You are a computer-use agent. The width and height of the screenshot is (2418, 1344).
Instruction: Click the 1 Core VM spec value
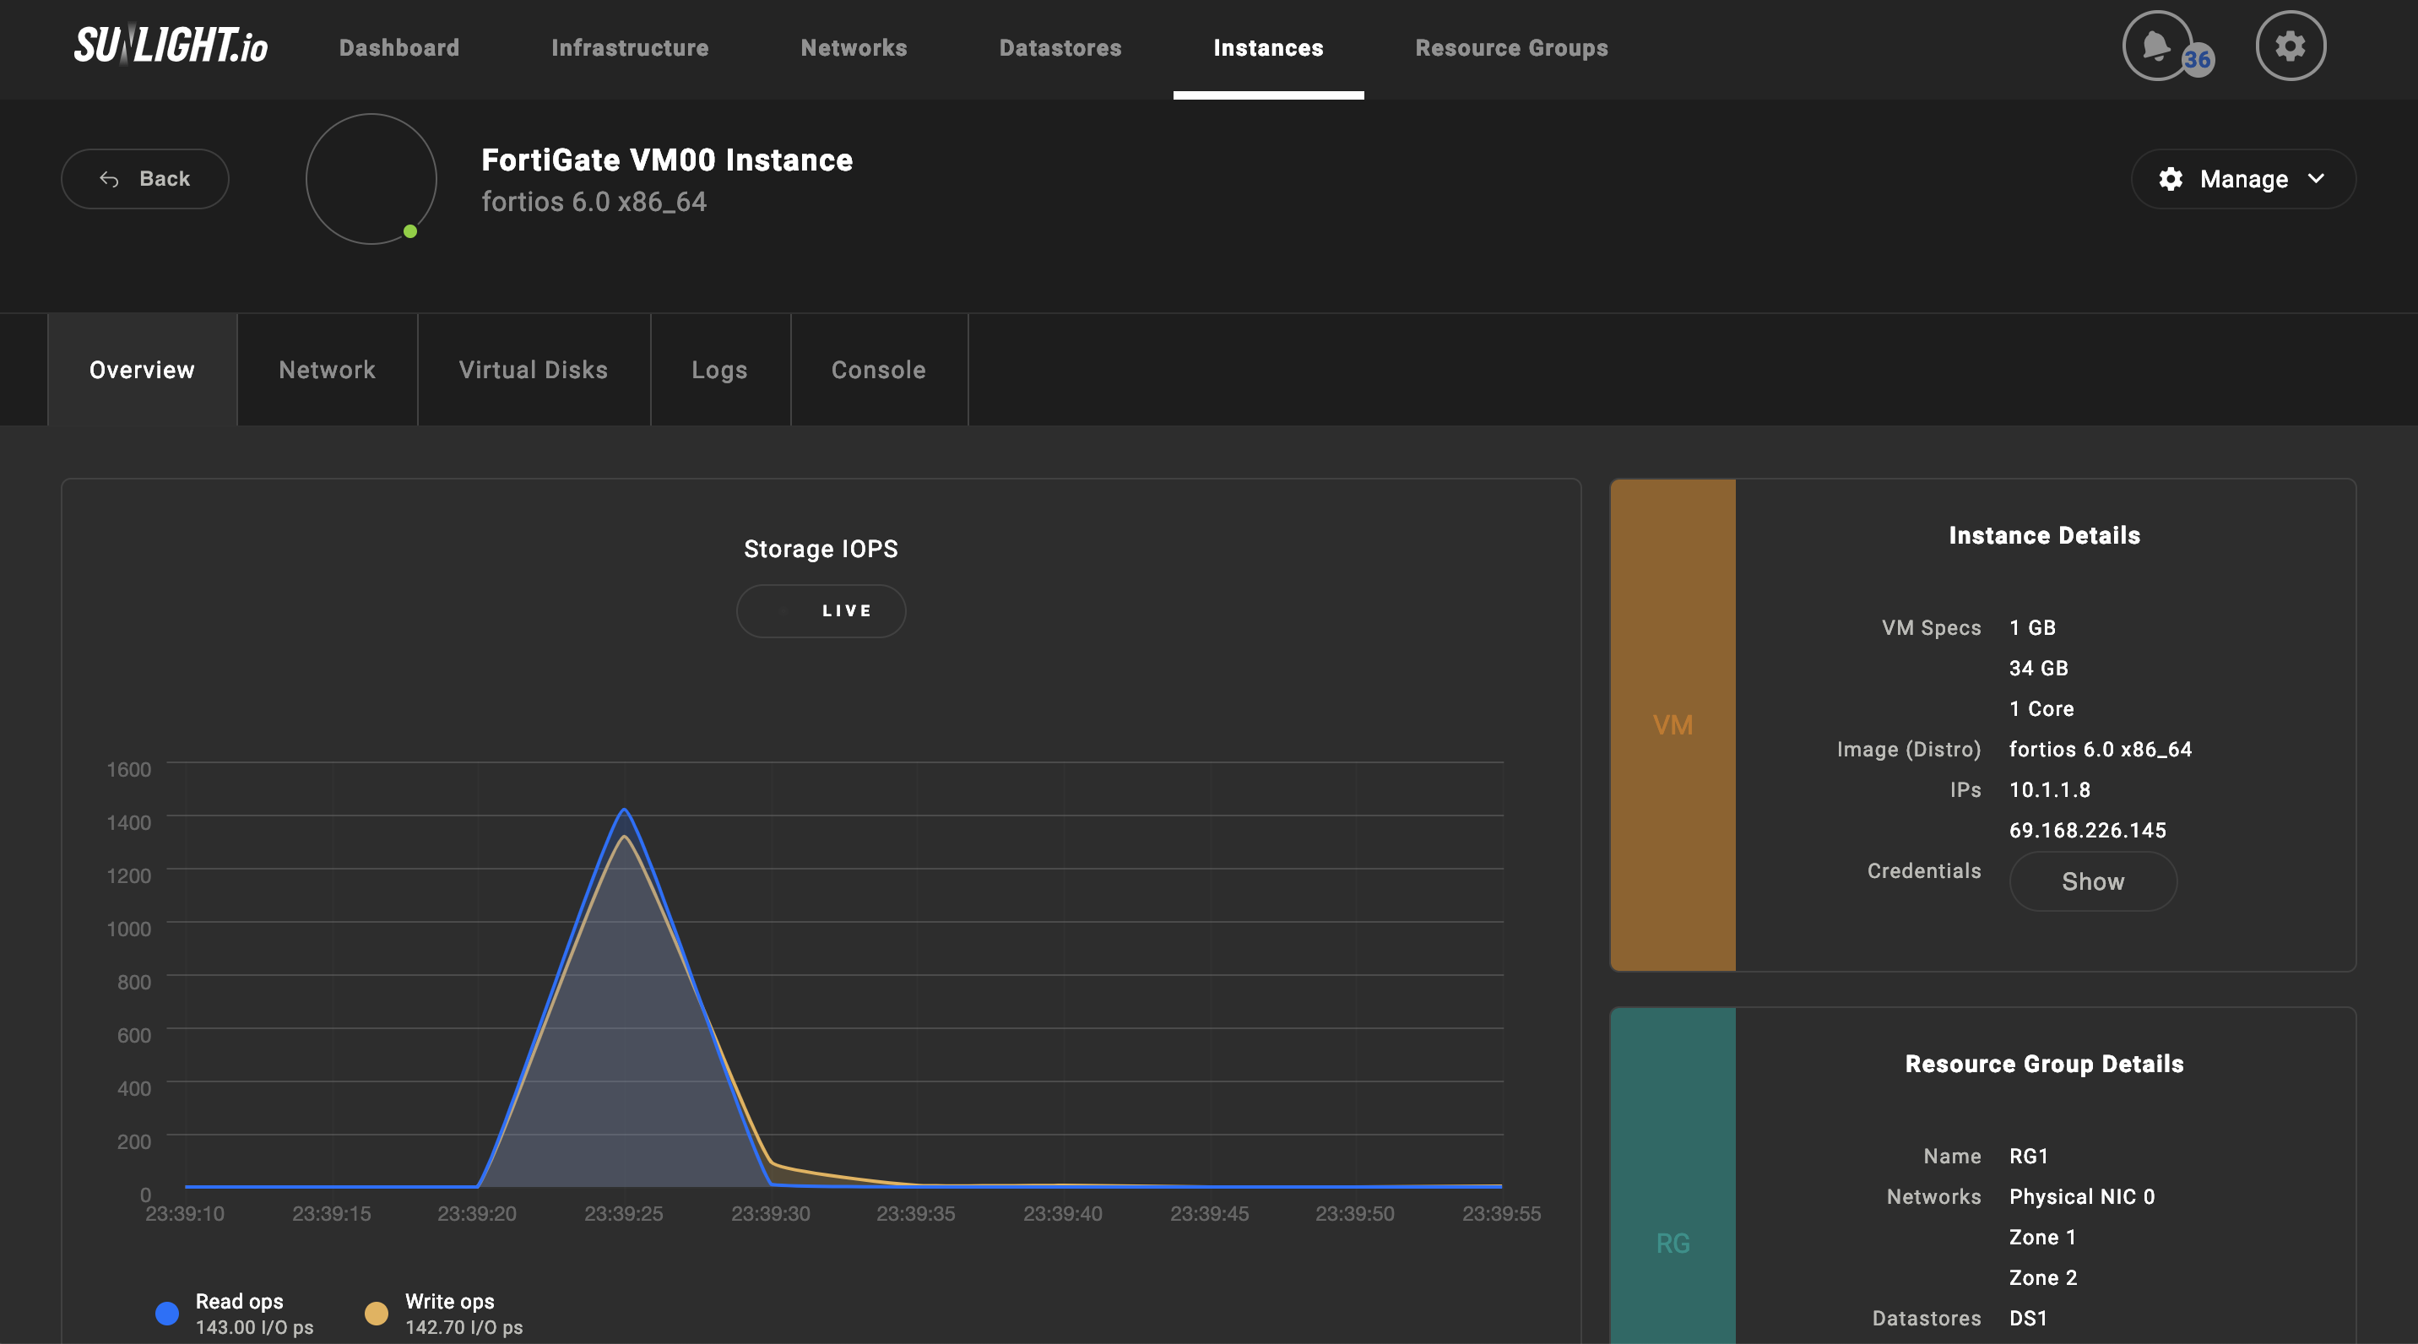(2041, 707)
